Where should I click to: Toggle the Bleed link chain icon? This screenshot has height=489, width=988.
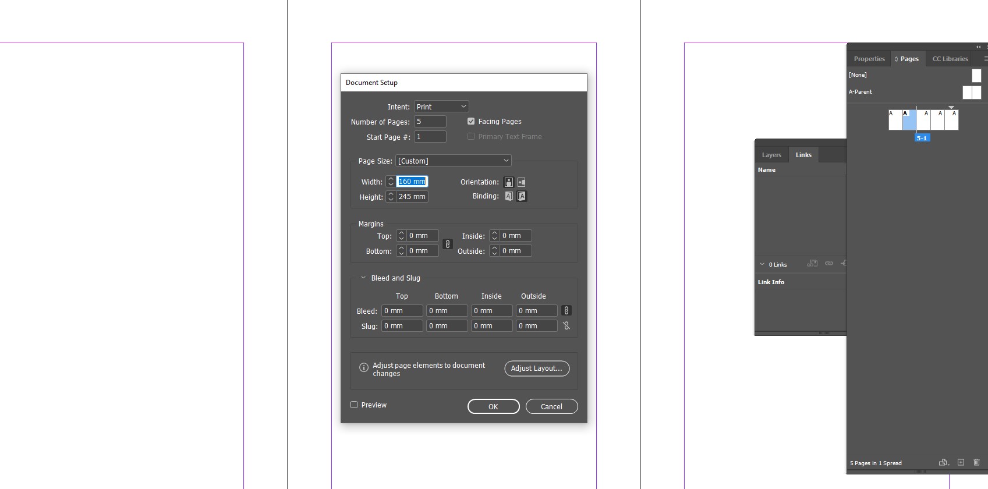(566, 311)
